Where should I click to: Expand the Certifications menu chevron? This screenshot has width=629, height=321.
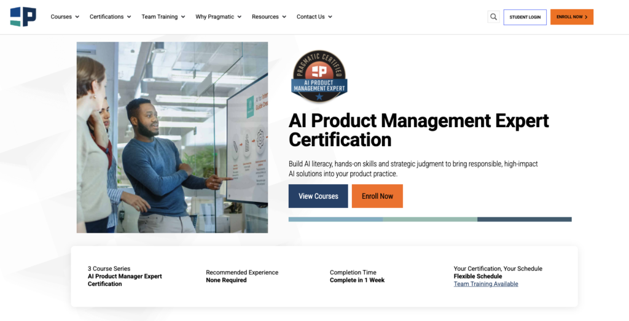coord(129,17)
